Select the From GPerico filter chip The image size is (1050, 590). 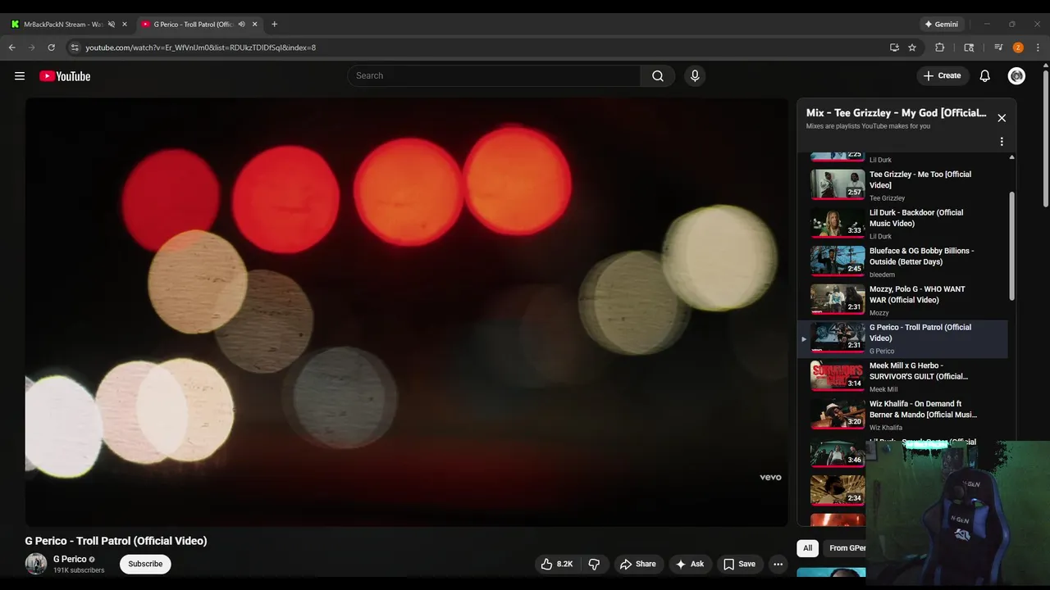pyautogui.click(x=845, y=548)
